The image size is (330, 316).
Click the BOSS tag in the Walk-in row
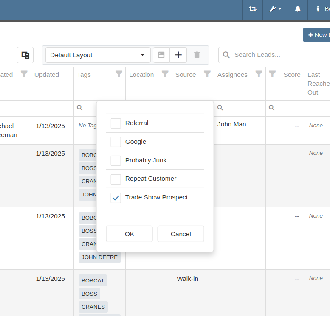(x=90, y=294)
